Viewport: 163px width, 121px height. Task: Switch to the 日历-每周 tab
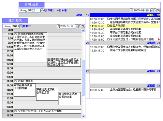tap(32, 5)
